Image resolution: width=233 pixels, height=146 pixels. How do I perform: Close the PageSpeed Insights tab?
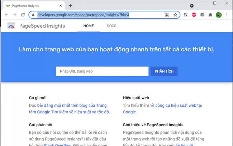tap(61, 6)
